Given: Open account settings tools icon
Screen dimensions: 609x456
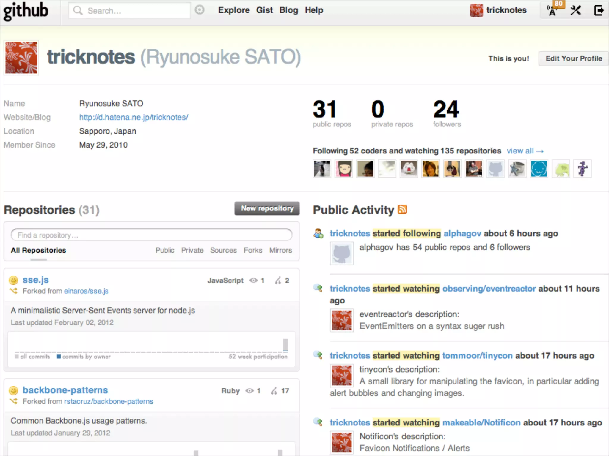Looking at the screenshot, I should (576, 10).
